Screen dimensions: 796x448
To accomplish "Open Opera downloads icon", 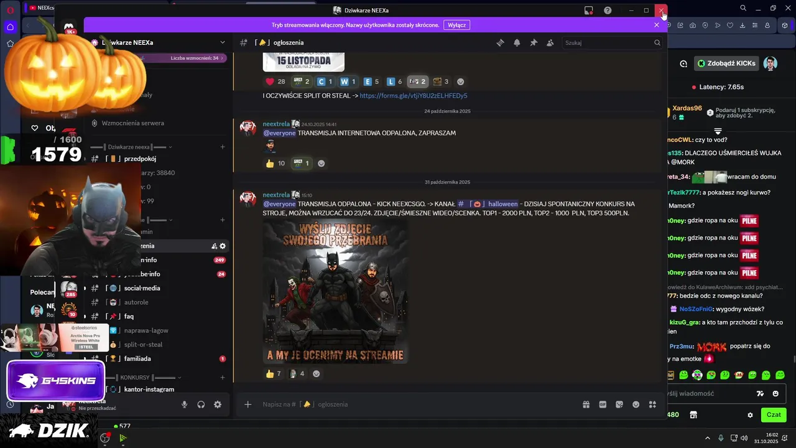I will (743, 26).
